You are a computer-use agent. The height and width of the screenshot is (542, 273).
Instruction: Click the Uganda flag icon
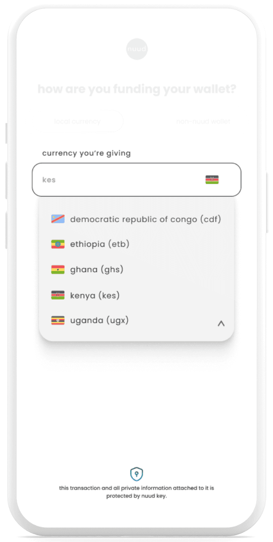[x=57, y=320]
